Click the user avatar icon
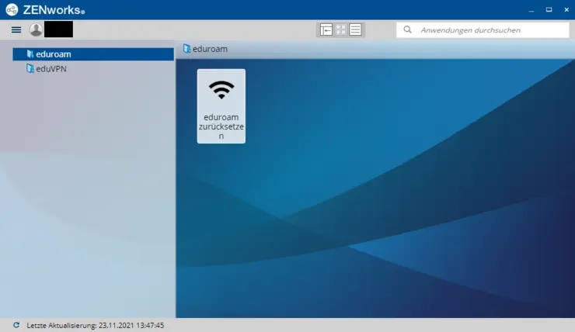The width and height of the screenshot is (575, 332). (x=36, y=29)
